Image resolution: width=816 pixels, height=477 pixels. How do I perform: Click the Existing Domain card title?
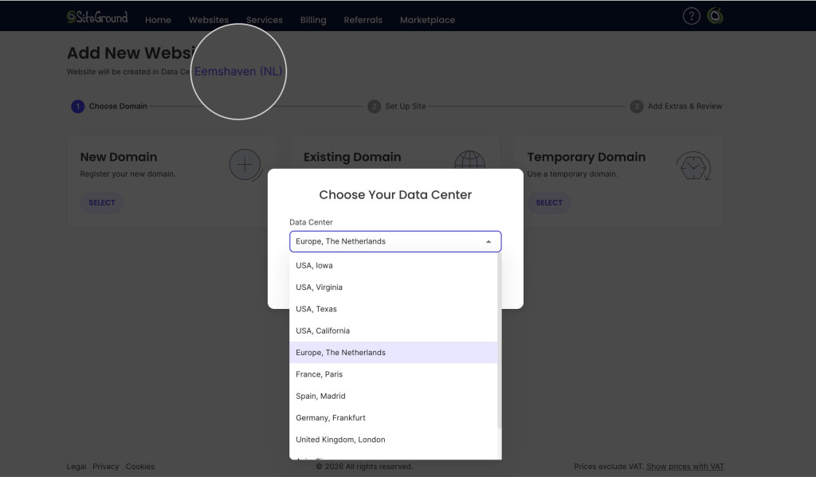352,157
